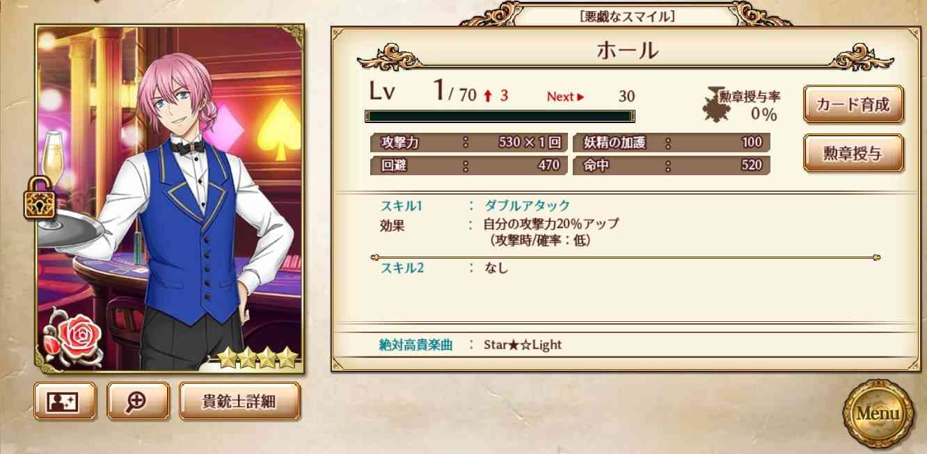Click the Next arrow experience indicator
927x454 pixels.
(x=565, y=97)
